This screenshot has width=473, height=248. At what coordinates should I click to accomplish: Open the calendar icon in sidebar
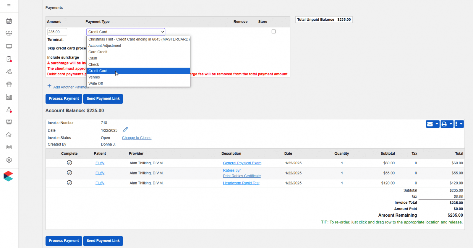click(9, 21)
